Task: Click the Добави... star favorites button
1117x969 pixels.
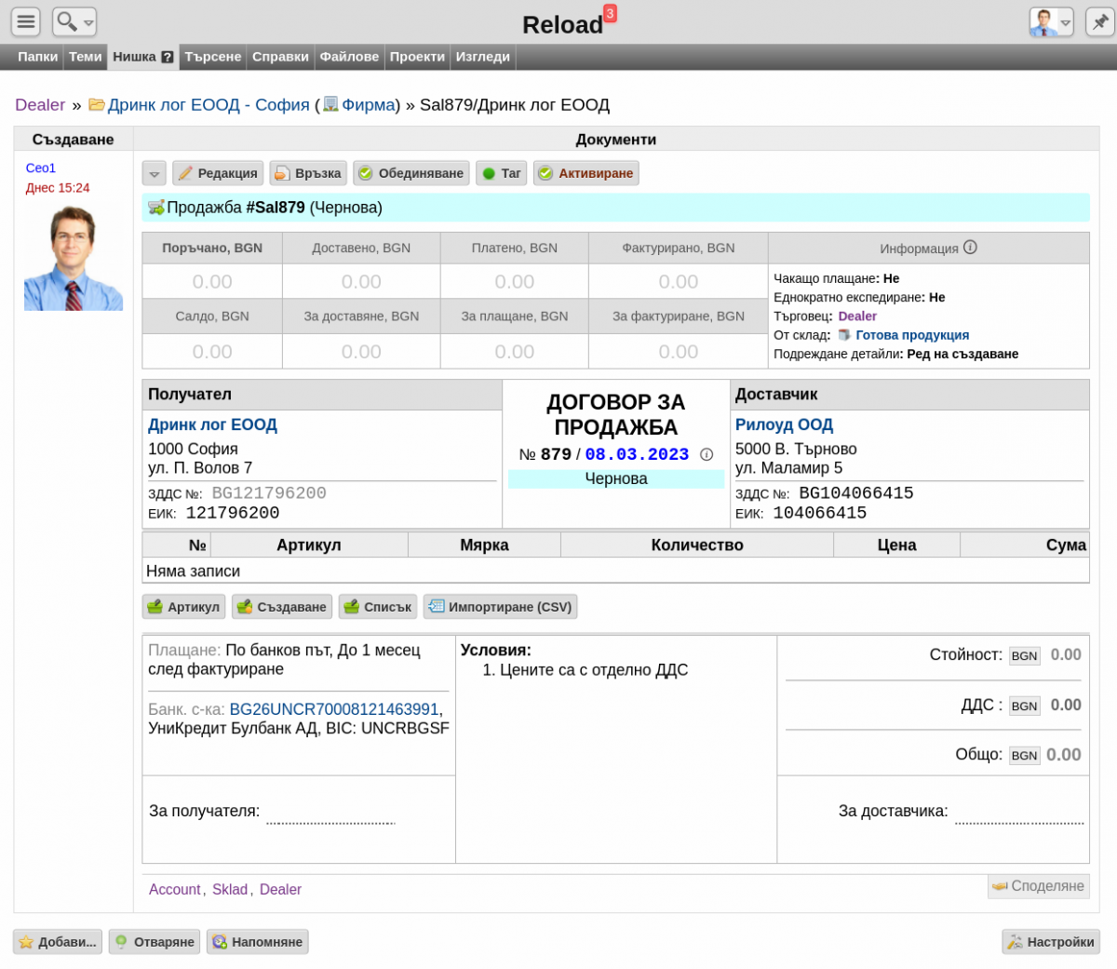Action: coord(58,942)
